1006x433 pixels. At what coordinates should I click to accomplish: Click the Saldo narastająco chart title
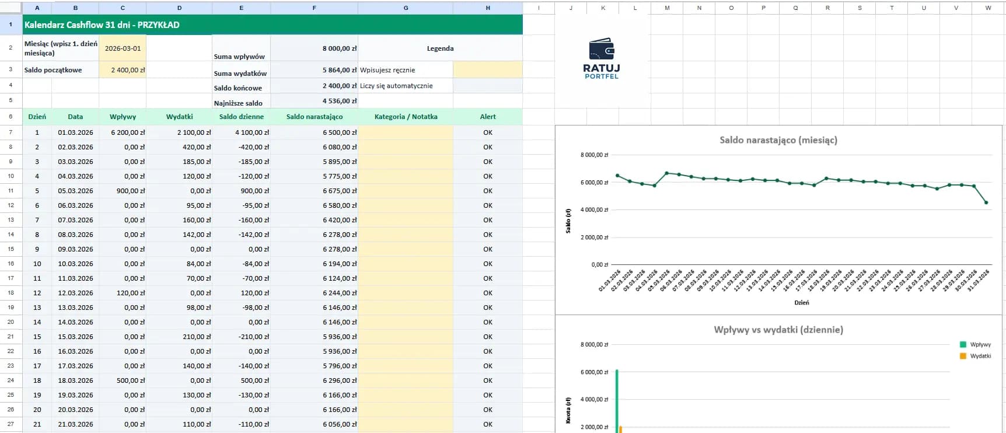point(778,140)
